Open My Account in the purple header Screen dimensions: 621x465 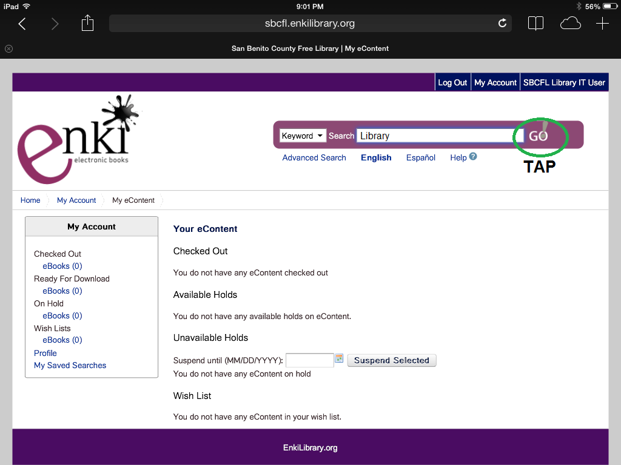[x=495, y=82]
